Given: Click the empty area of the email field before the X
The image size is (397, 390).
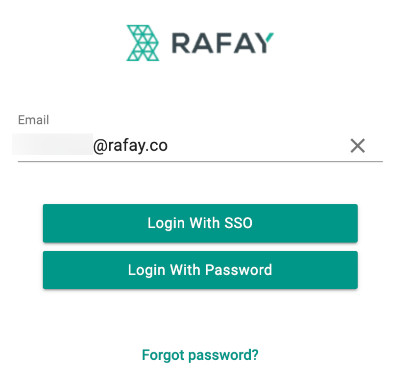Looking at the screenshot, I should tap(258, 146).
